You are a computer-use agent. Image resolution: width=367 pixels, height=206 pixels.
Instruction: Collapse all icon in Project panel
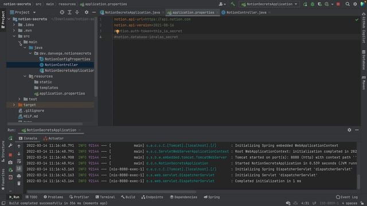click(x=77, y=12)
